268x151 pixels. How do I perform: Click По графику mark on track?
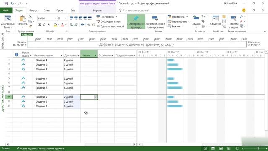105,17
